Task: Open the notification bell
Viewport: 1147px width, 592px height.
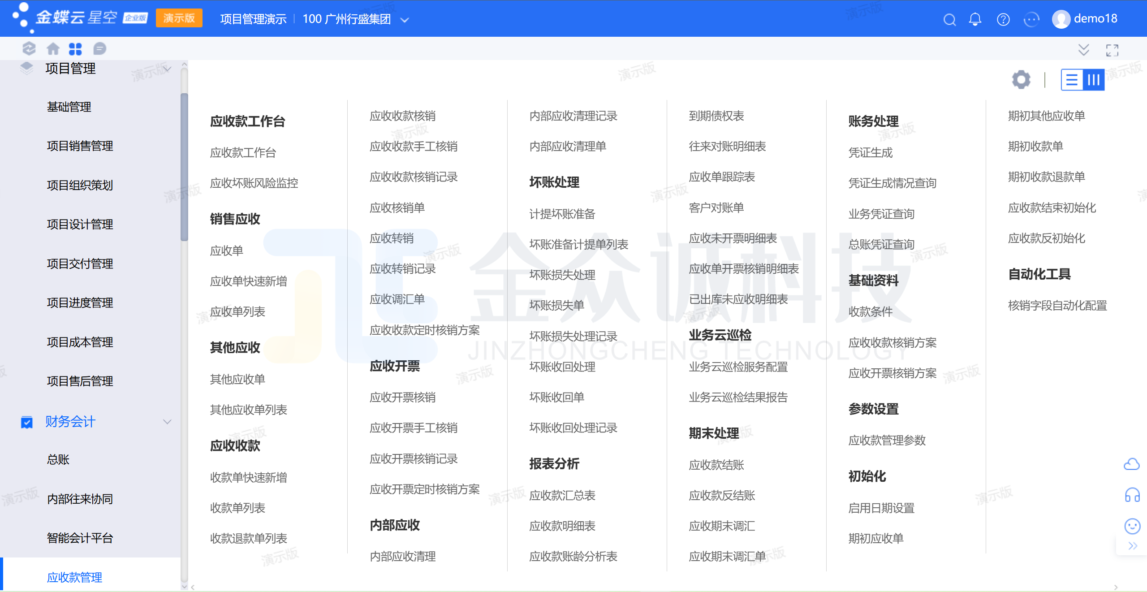Action: point(975,19)
